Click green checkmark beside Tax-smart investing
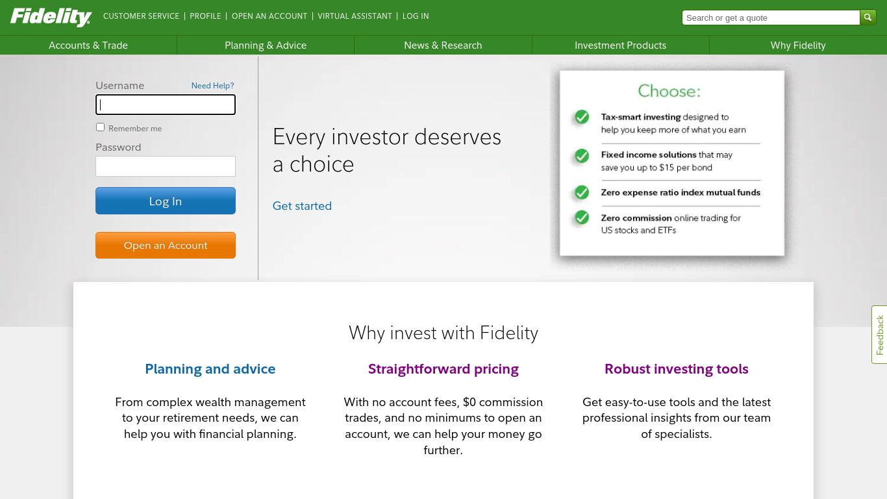Viewport: 887px width, 499px height. [x=582, y=117]
